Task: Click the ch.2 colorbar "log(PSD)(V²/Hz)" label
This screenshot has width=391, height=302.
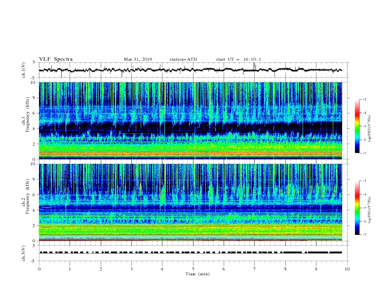Action: point(369,210)
